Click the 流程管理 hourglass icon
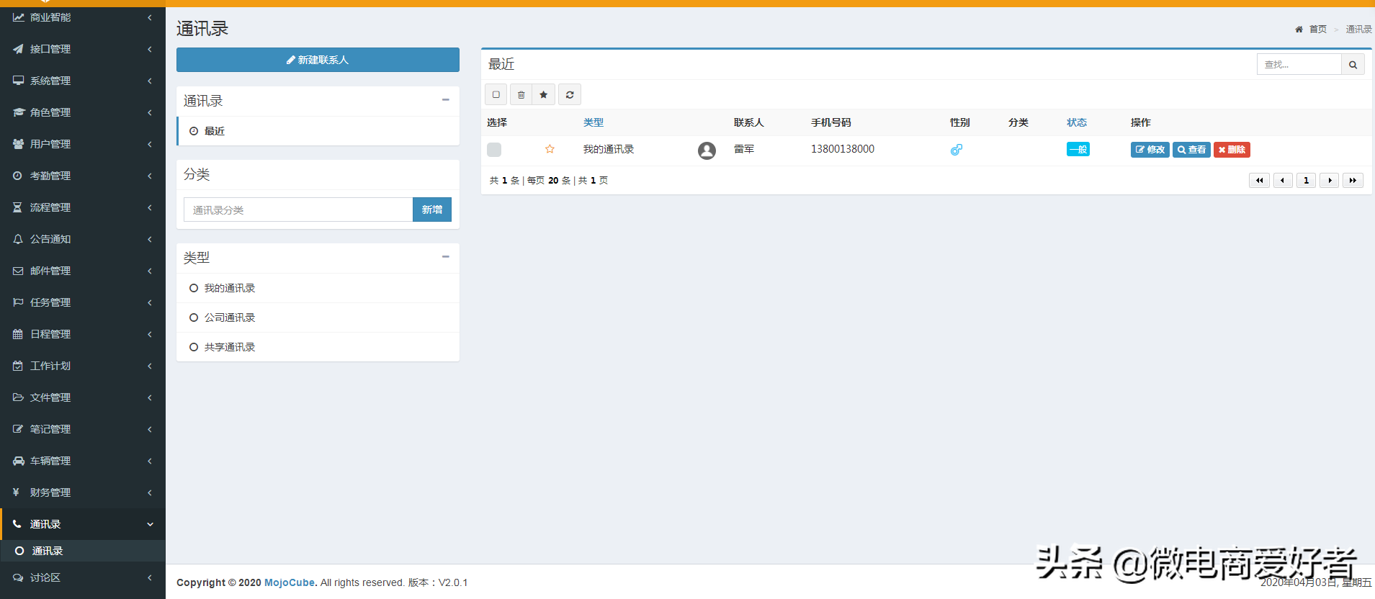The width and height of the screenshot is (1375, 599). [x=18, y=207]
